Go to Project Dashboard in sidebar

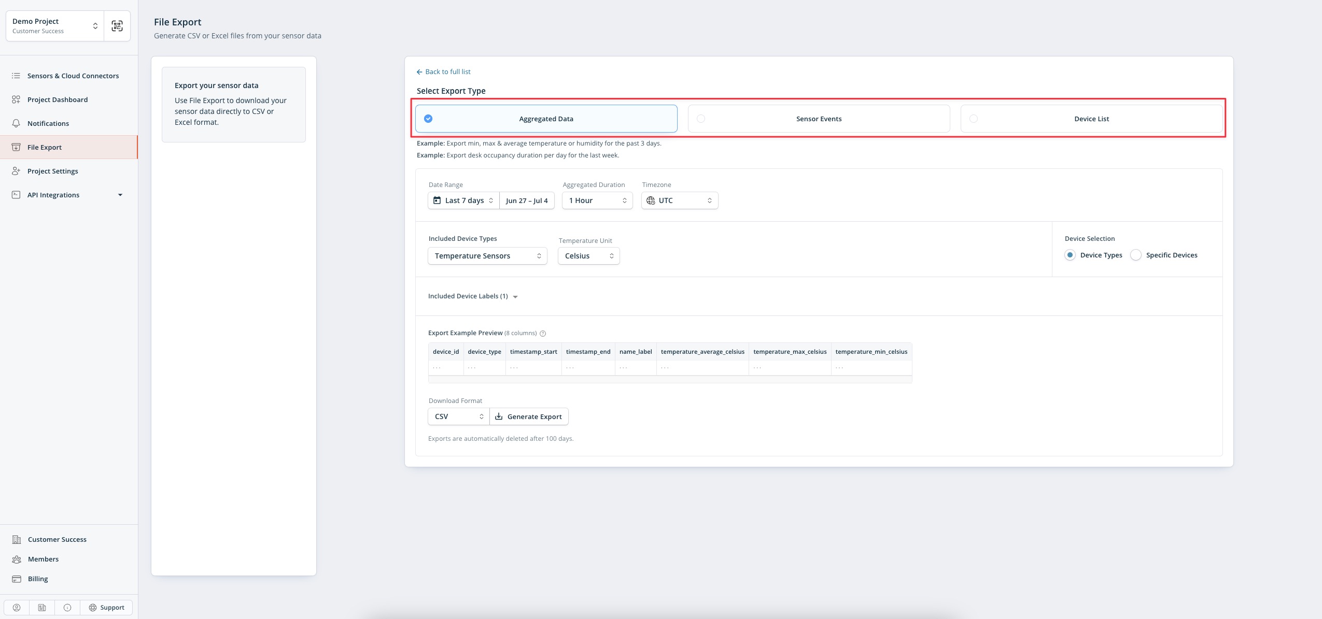(57, 99)
